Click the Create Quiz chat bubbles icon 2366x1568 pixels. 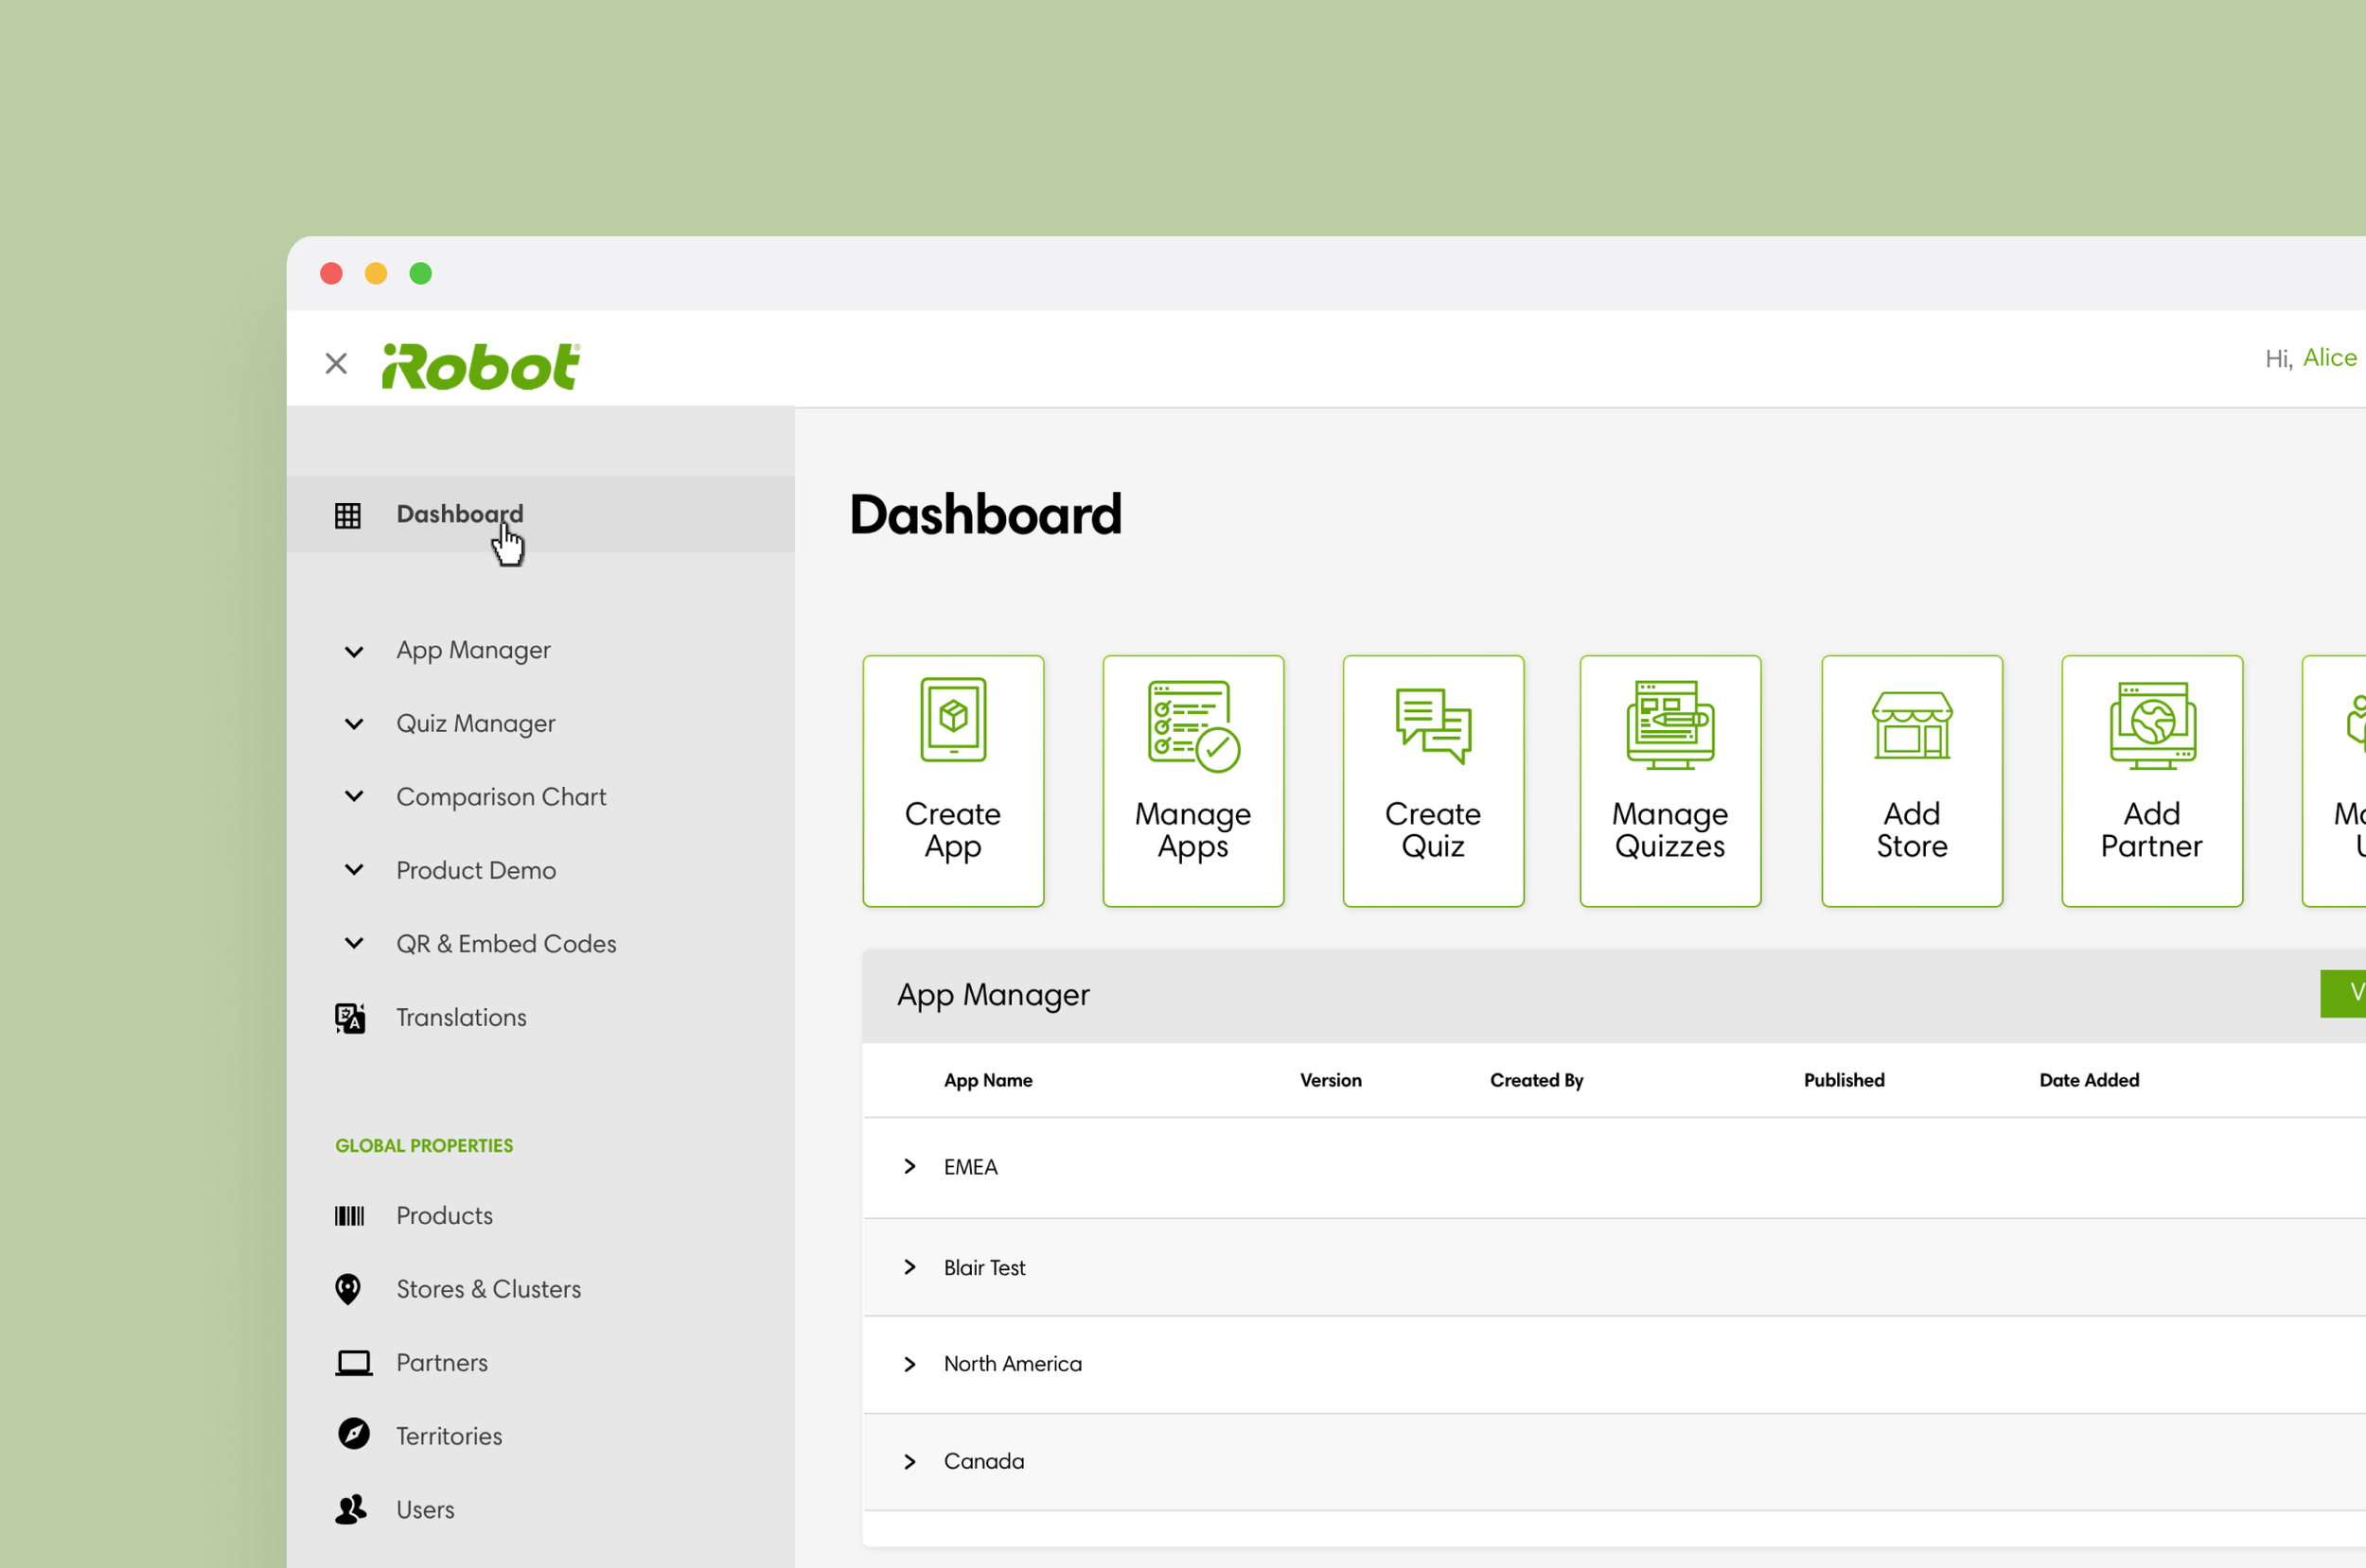point(1433,726)
